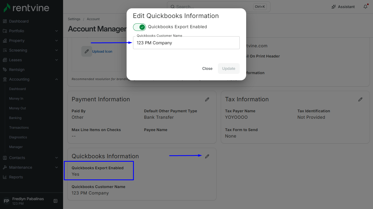Click the 123 PM Company value in card
Viewport: 373px width, 209px height.
pyautogui.click(x=90, y=193)
